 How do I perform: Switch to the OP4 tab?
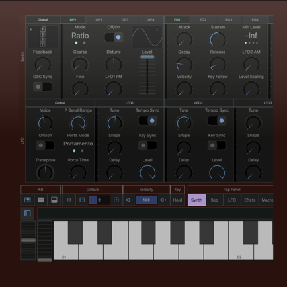coord(151,20)
